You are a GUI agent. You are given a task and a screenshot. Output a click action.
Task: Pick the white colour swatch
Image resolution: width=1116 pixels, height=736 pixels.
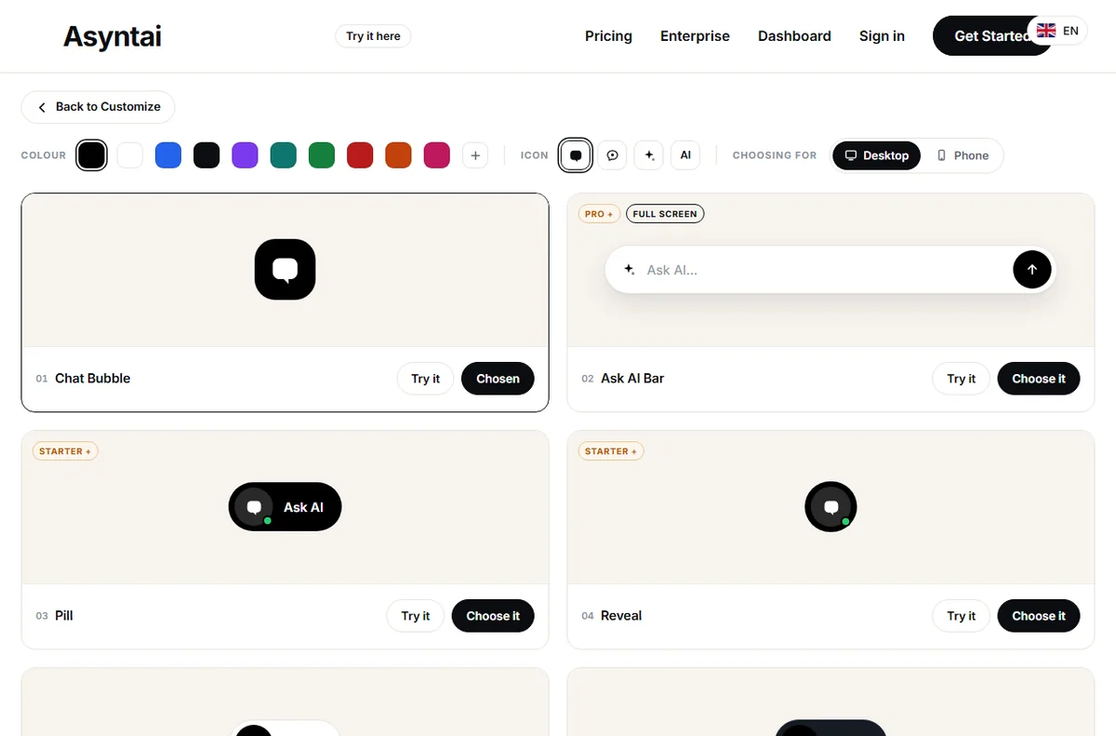click(x=130, y=155)
